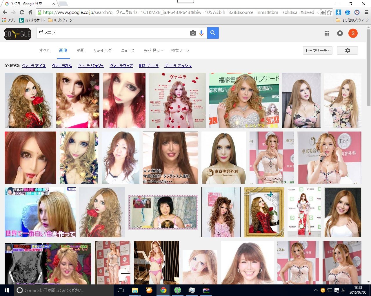Image resolution: width=371 pixels, height=296 pixels.
Task: Go to the ニュース tab
Action: coord(128,50)
